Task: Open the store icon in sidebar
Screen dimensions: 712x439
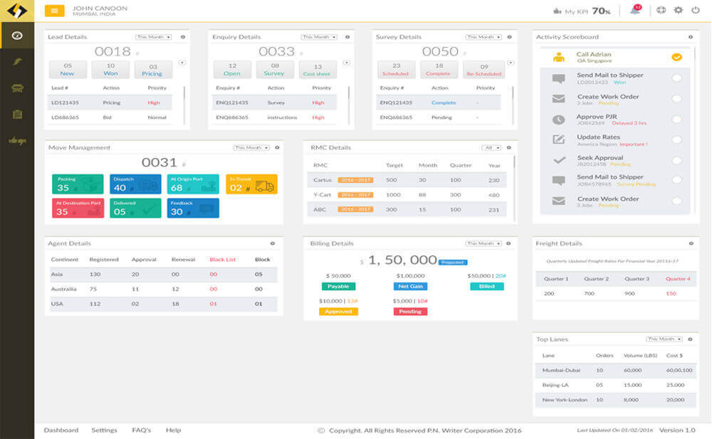Action: point(17,88)
